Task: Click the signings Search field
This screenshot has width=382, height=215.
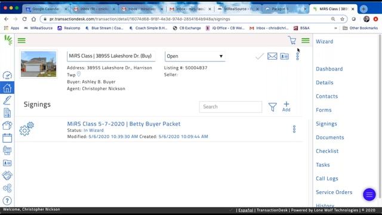Action: tap(230, 107)
